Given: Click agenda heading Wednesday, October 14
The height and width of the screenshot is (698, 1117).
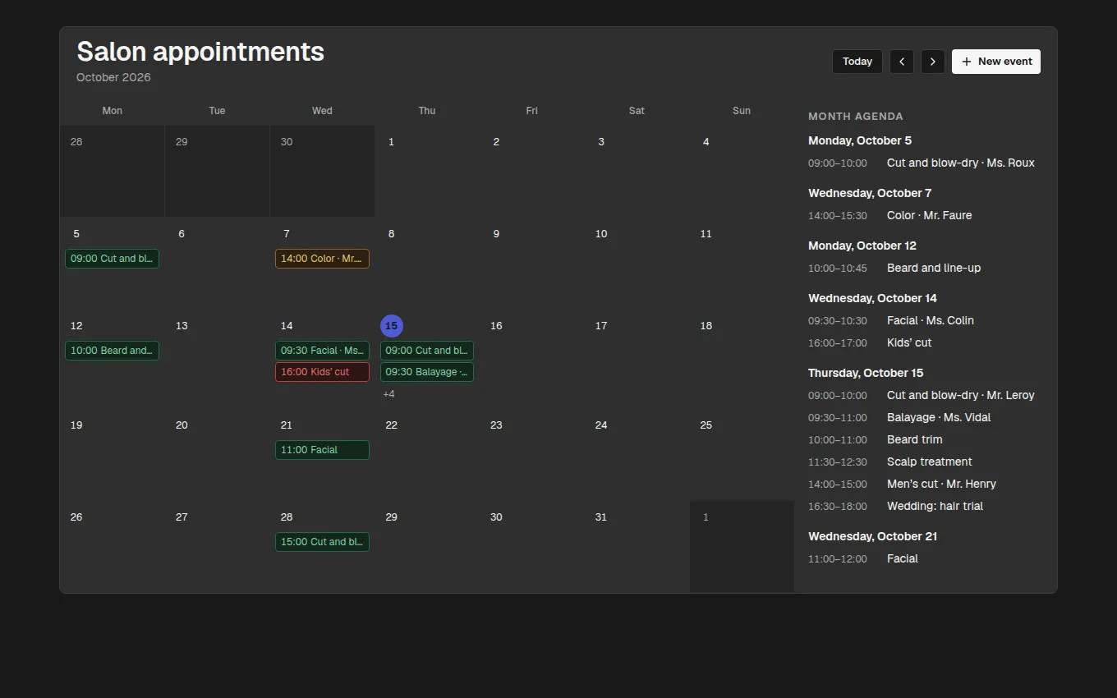Looking at the screenshot, I should click(x=872, y=298).
